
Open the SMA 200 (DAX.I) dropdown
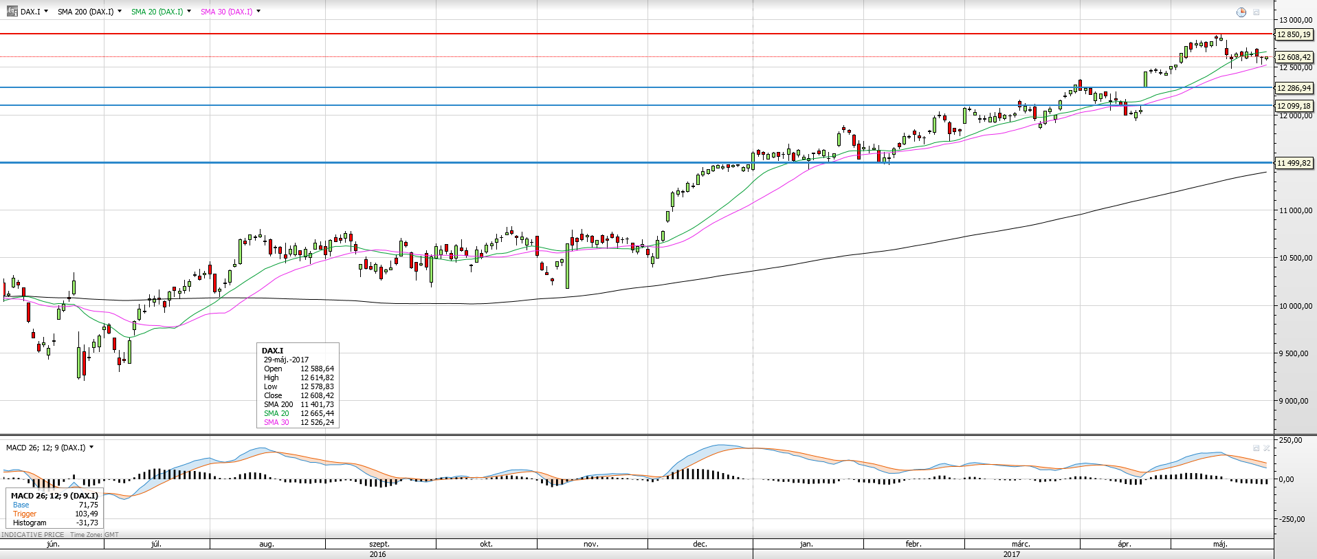click(120, 11)
